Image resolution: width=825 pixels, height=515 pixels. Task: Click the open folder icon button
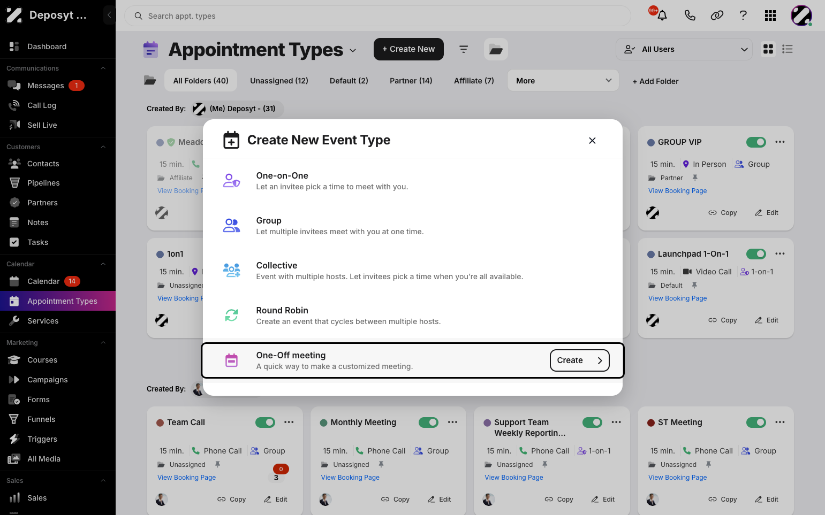tap(496, 49)
